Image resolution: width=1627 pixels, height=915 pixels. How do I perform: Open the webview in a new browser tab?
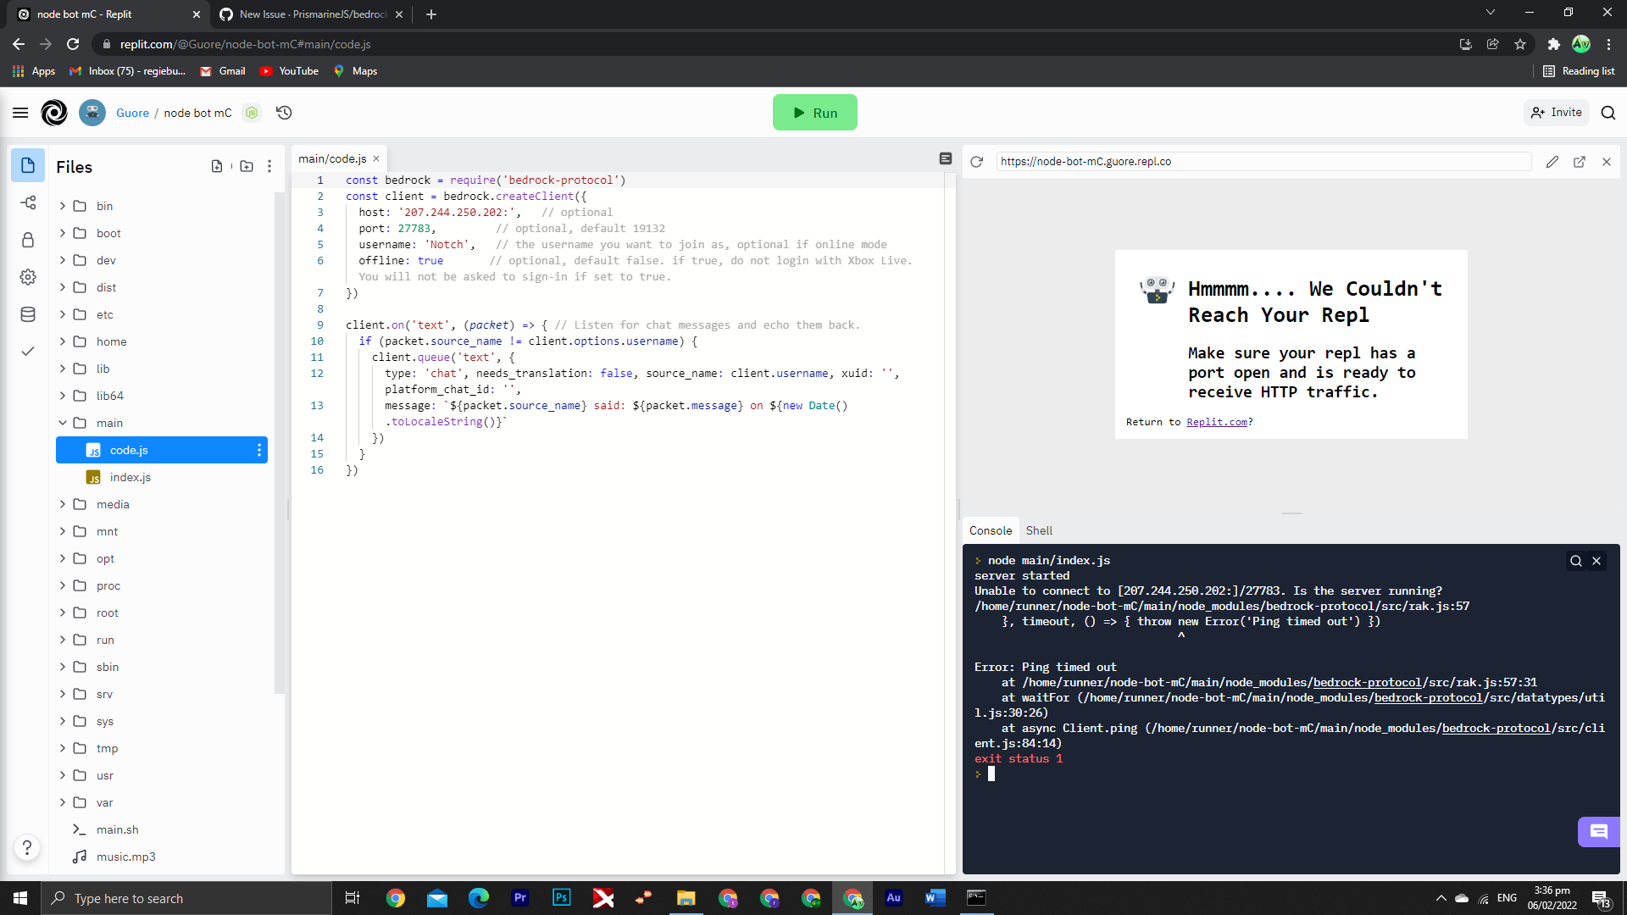[1580, 162]
